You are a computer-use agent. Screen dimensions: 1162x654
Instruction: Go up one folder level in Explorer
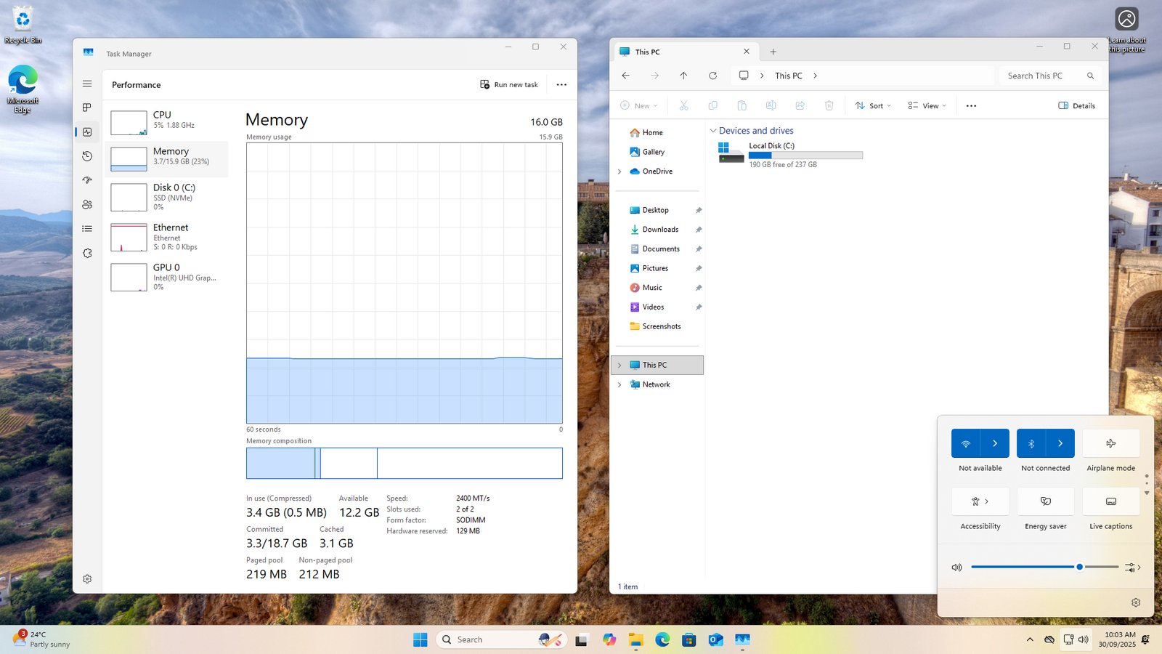683,76
